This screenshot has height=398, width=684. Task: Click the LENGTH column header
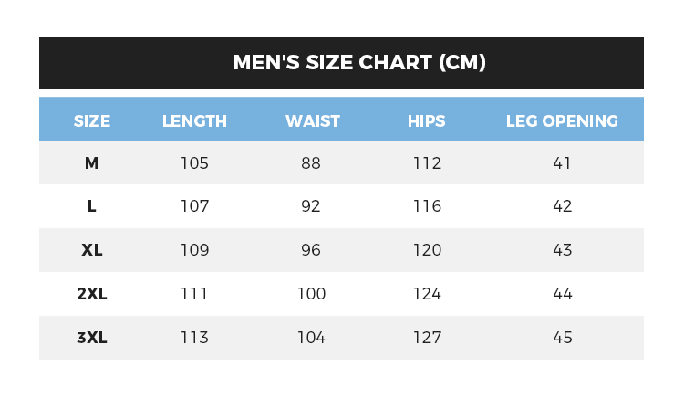[194, 121]
